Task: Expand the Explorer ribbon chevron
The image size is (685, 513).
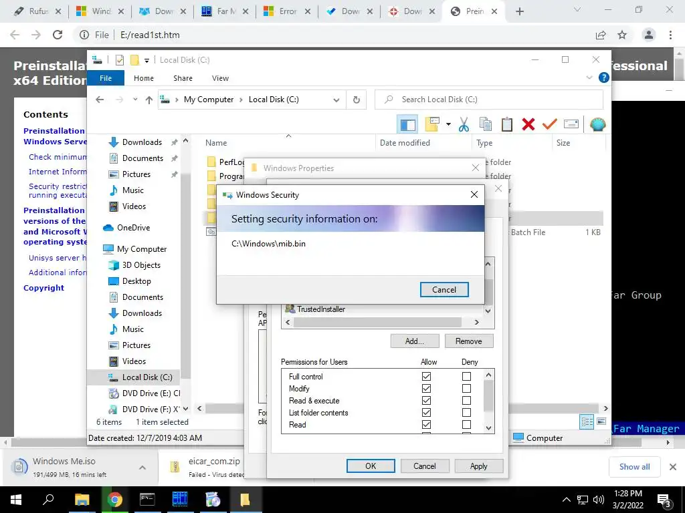Action: pos(589,77)
